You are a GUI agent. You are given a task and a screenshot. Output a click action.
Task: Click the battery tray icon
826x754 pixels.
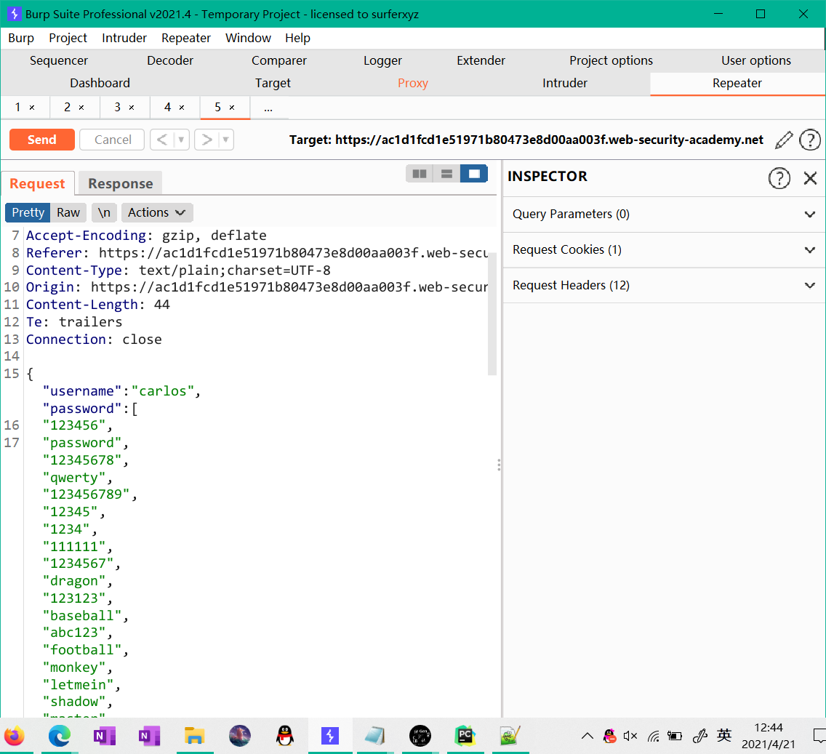point(675,736)
